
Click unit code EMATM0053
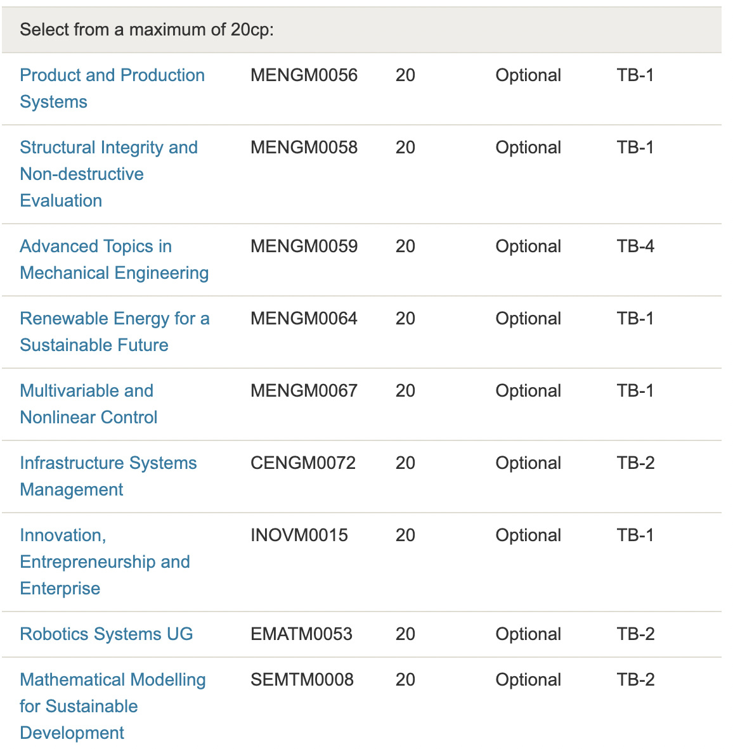[302, 634]
